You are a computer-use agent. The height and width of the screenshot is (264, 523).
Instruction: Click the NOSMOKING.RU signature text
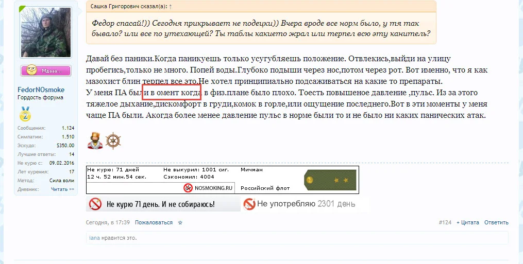[x=213, y=188]
